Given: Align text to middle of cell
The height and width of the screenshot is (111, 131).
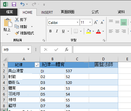Looking at the screenshot, I should click(117, 22).
